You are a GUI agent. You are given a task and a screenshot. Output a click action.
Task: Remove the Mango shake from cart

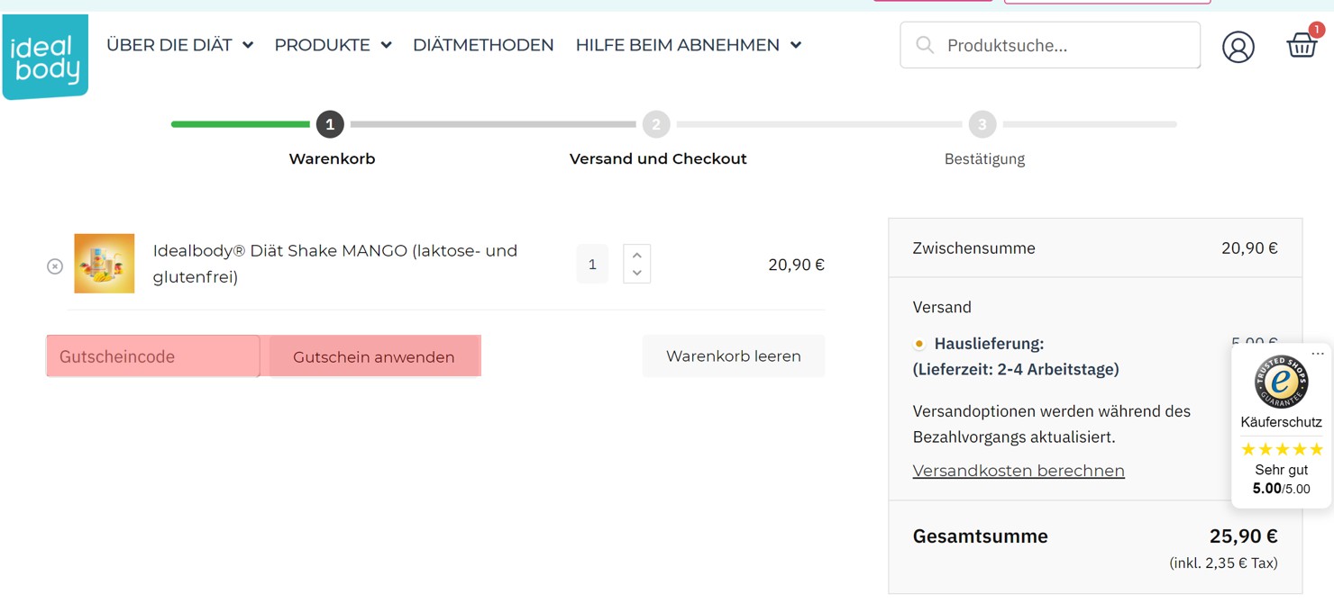pos(55,266)
